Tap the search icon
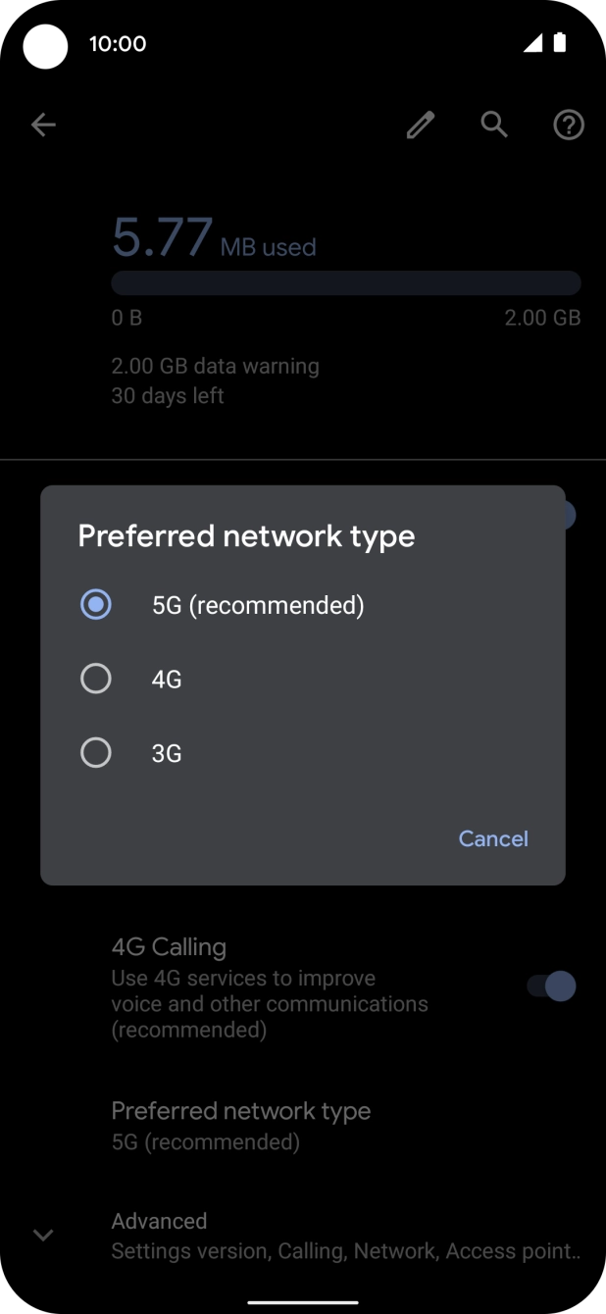The height and width of the screenshot is (1314, 606). (x=494, y=125)
